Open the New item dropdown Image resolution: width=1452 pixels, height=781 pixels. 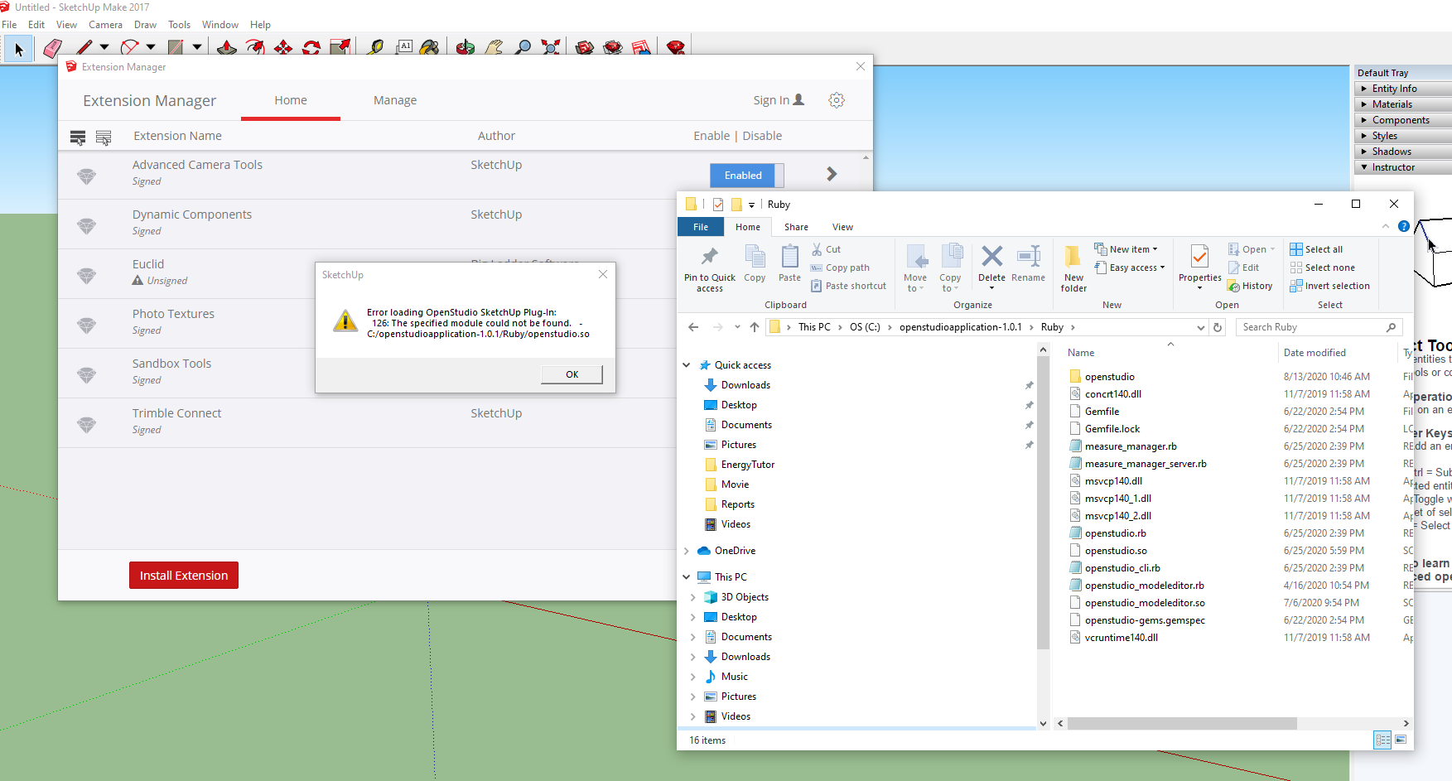[1126, 249]
